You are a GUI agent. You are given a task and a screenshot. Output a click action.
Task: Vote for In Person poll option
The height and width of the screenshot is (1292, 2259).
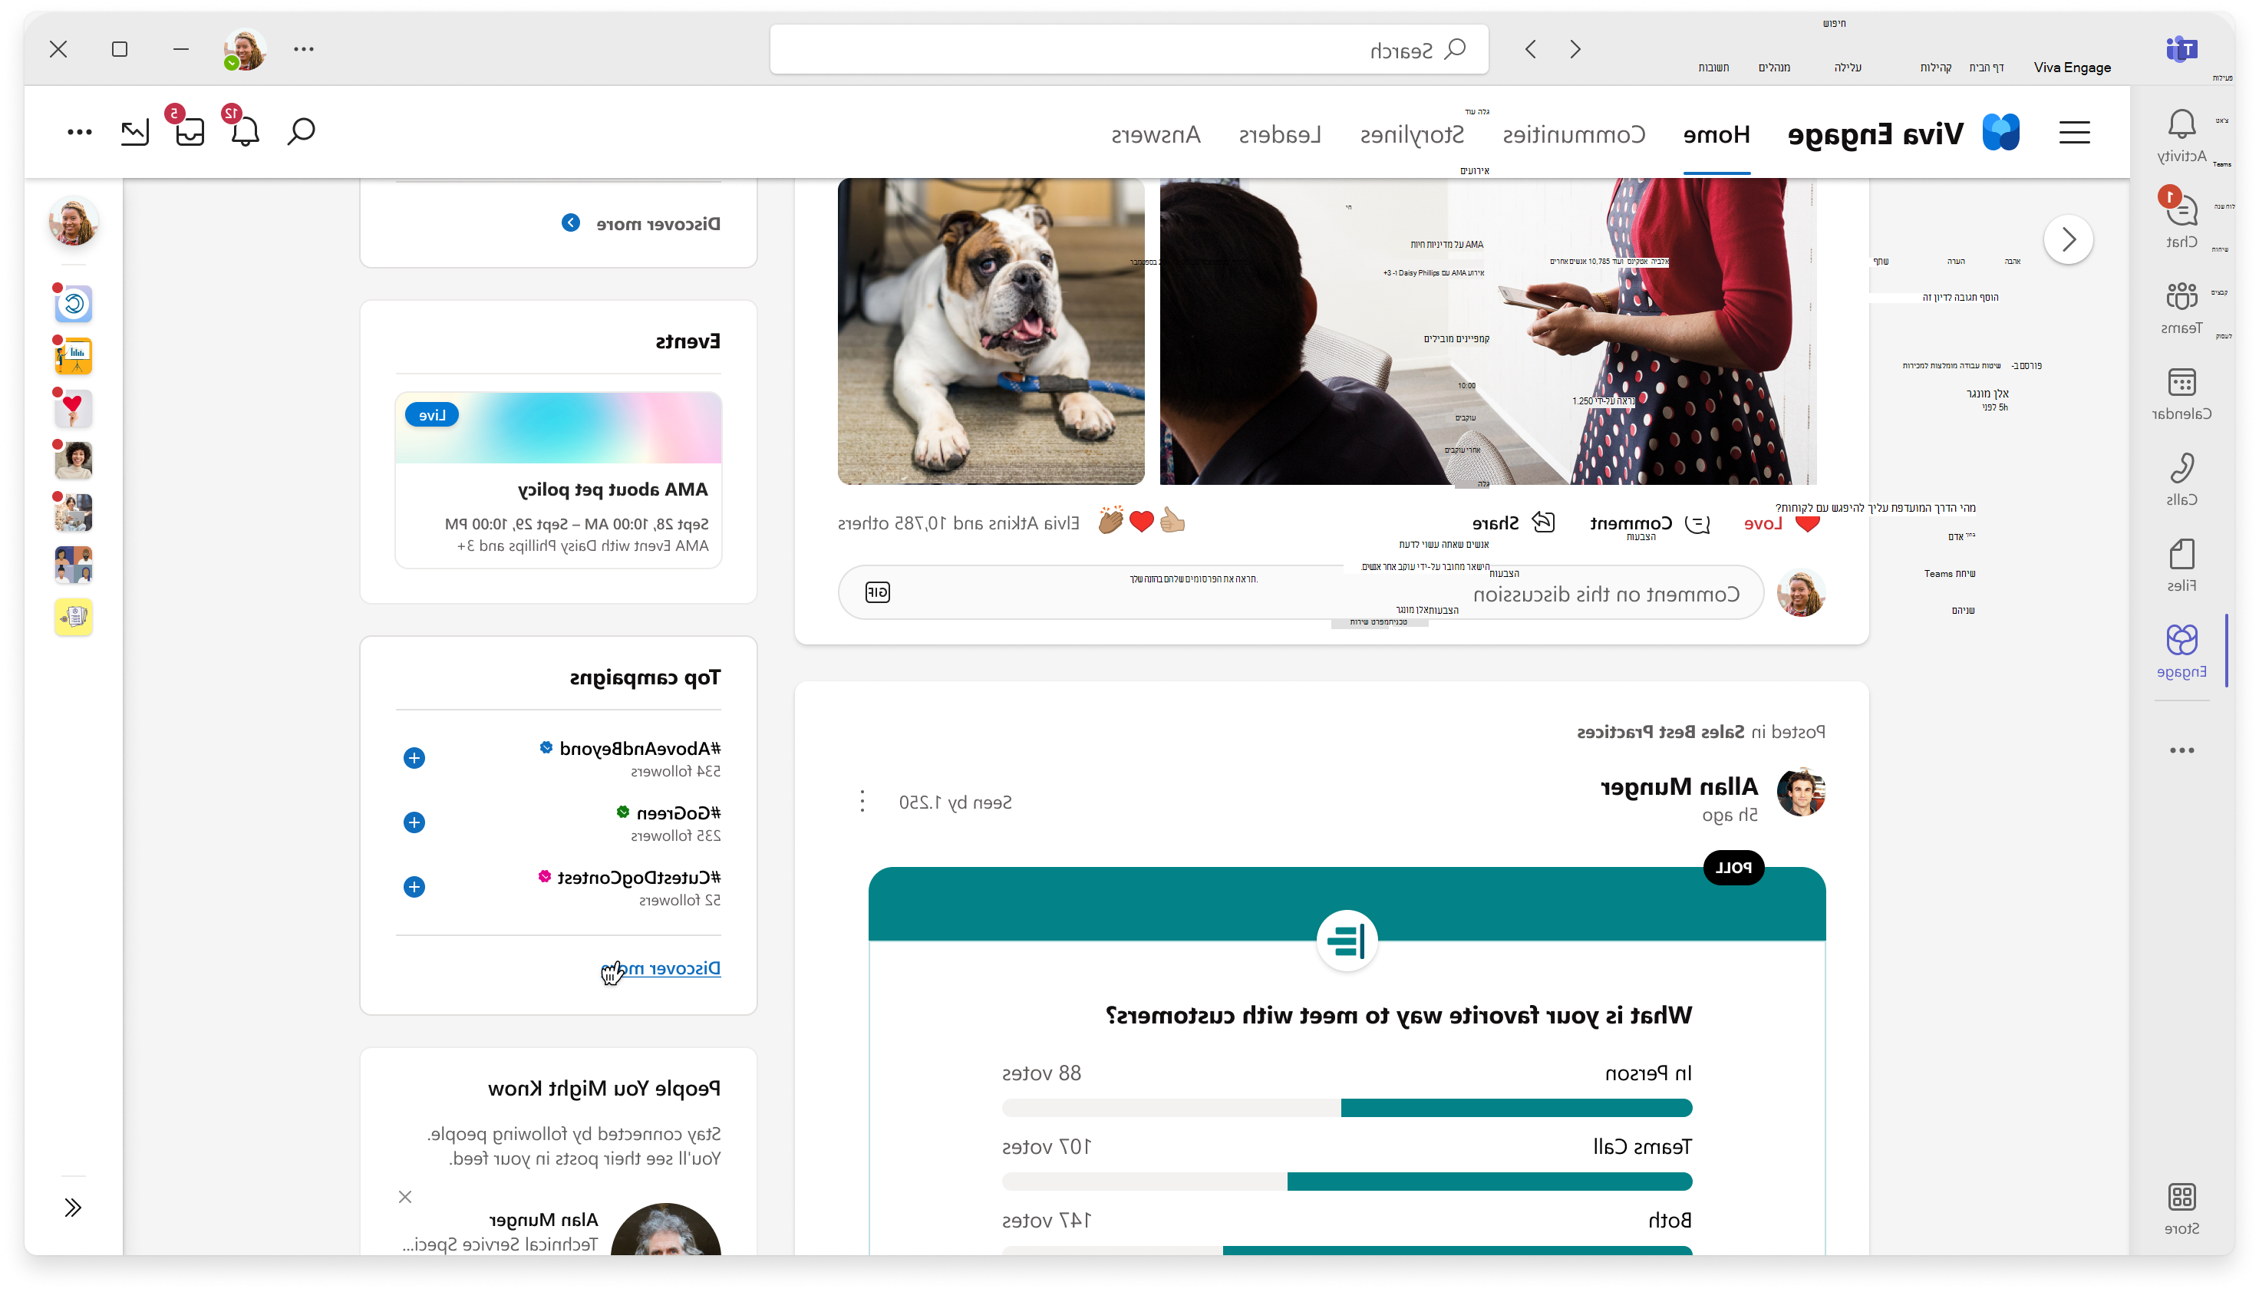(1647, 1073)
